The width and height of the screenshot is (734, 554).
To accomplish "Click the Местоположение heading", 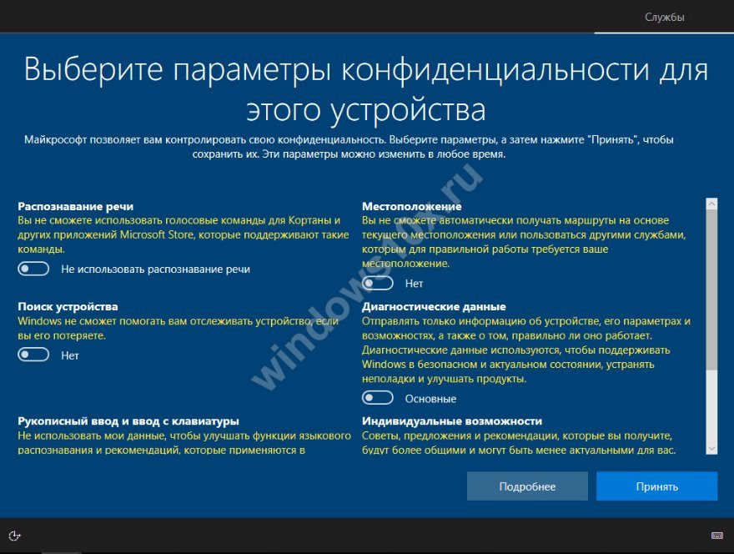I will pyautogui.click(x=412, y=206).
